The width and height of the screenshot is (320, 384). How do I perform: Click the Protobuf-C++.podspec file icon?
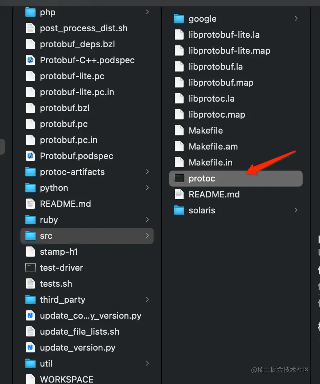30,60
